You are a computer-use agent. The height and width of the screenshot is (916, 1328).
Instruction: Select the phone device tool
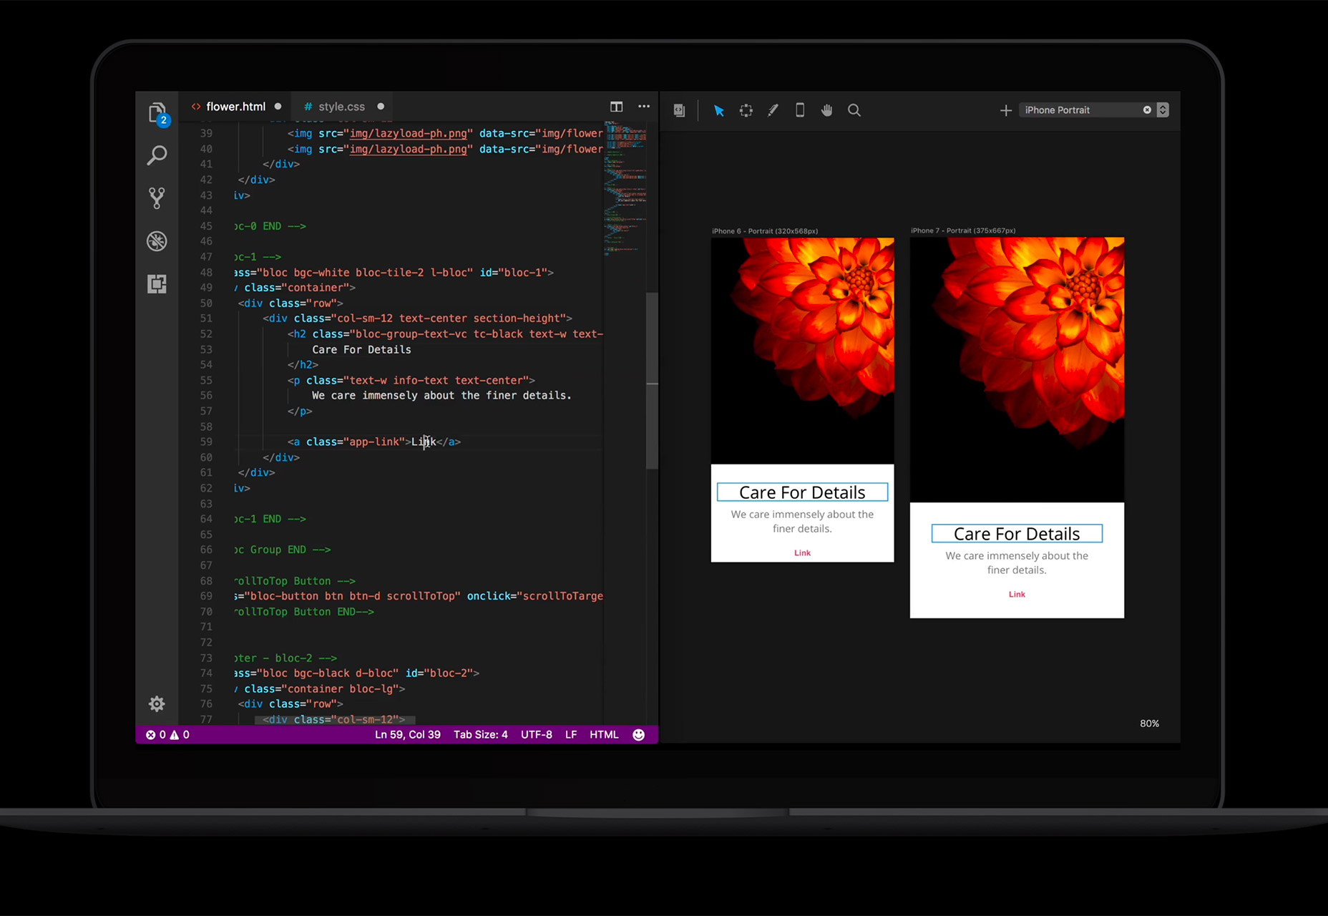tap(800, 110)
